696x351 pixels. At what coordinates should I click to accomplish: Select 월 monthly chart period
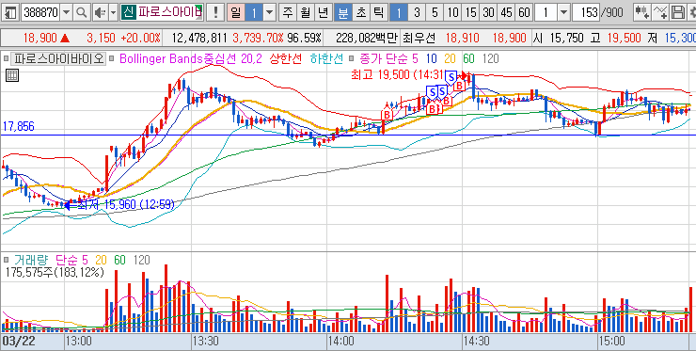(305, 12)
